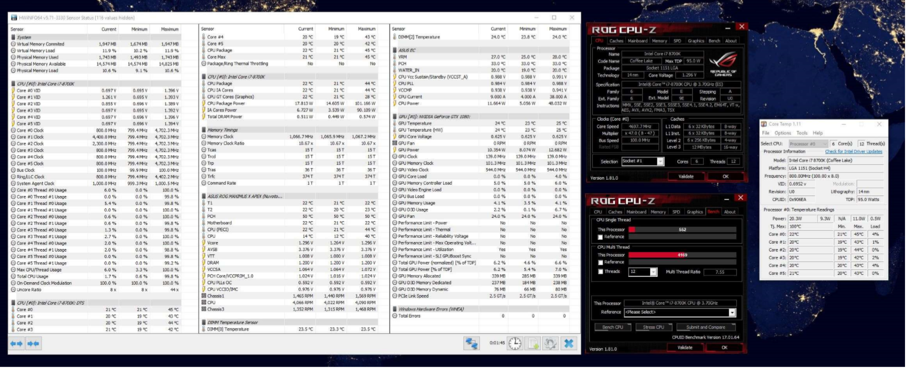Open the HWiNFO remote network monitors icon
The image size is (906, 370).
472,343
